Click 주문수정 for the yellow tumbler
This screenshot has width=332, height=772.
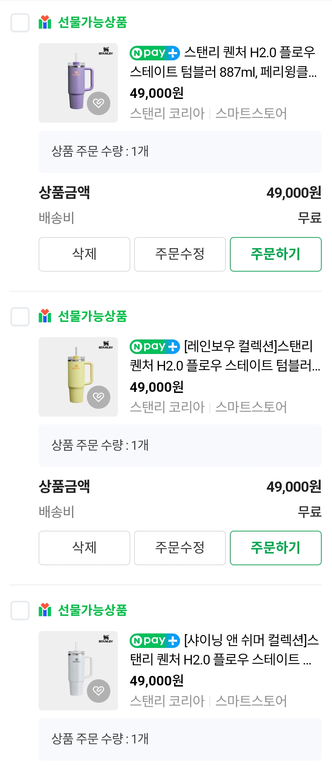click(180, 548)
